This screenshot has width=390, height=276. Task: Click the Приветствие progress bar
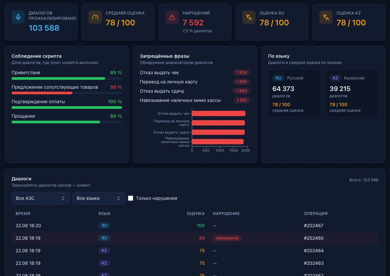(67, 78)
